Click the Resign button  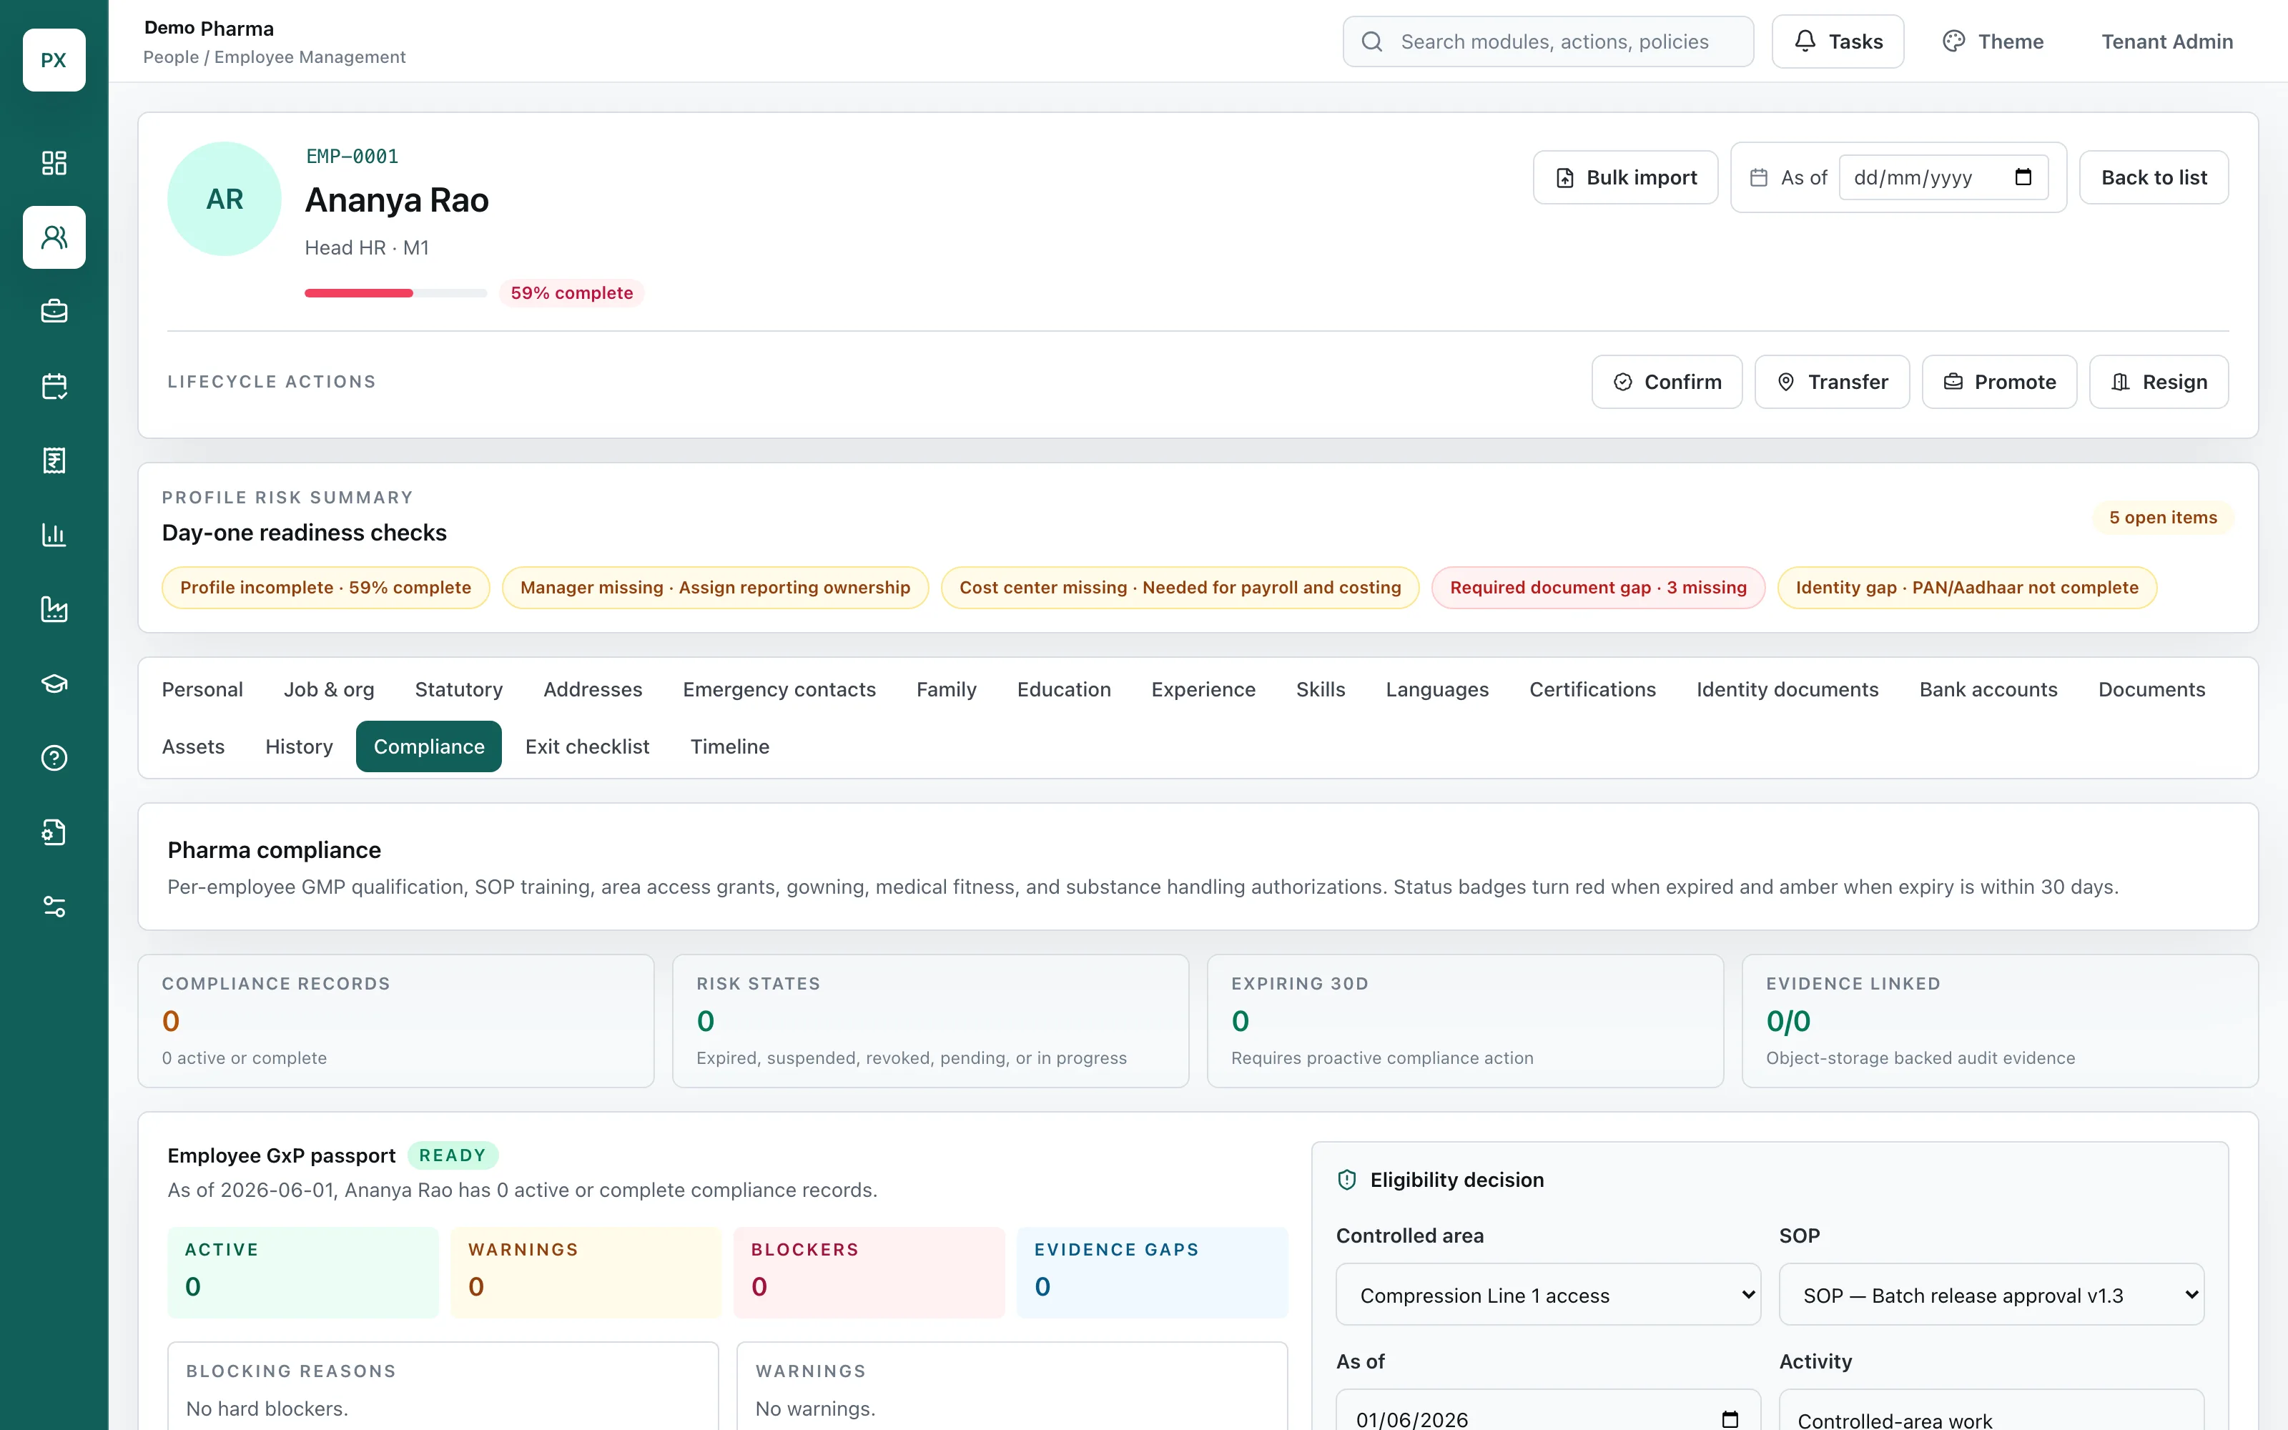[2159, 381]
